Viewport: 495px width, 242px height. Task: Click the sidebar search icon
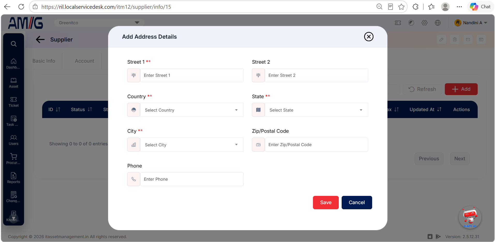click(14, 44)
